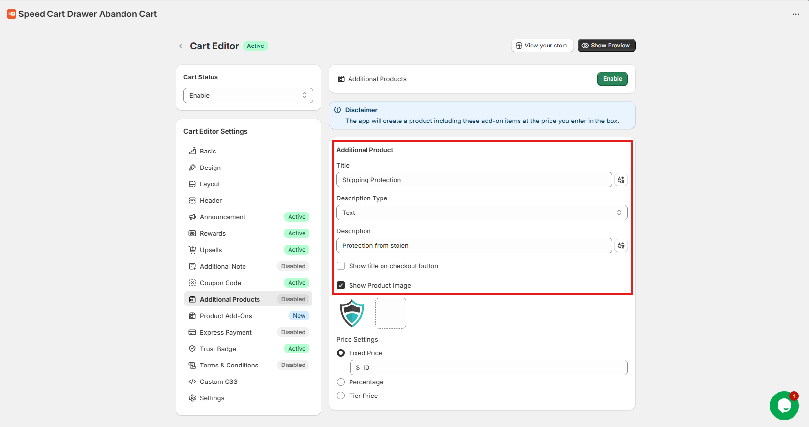Click the Fixed Price amount field

(489, 367)
